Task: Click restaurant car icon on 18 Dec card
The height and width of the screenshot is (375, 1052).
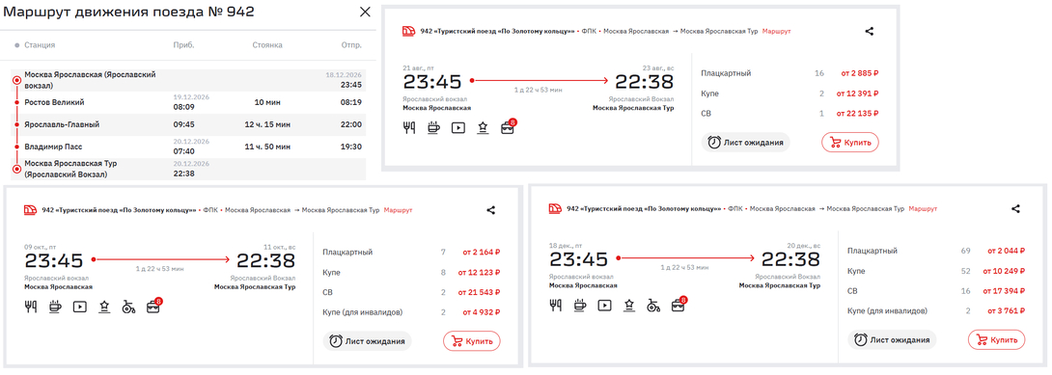Action: (556, 306)
